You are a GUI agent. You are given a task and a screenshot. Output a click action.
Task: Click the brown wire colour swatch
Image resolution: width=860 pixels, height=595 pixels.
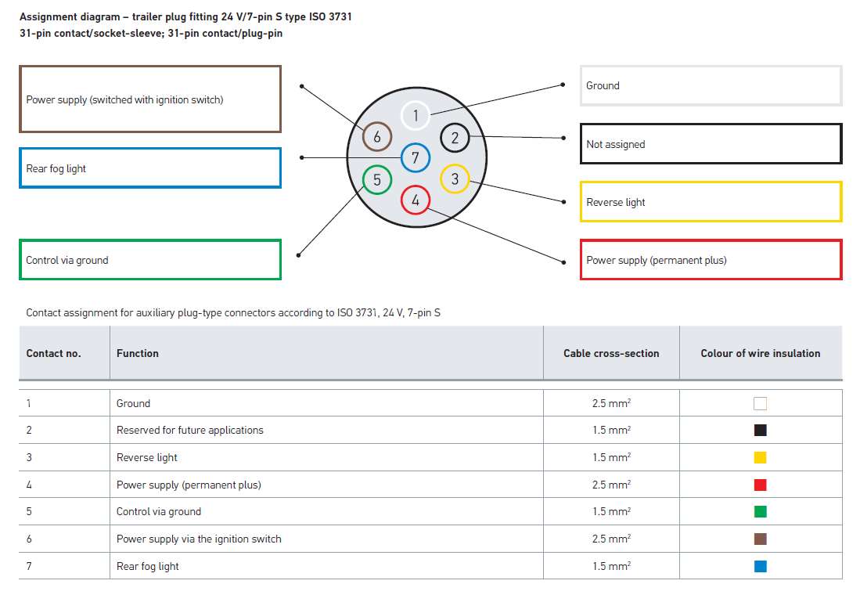point(760,539)
